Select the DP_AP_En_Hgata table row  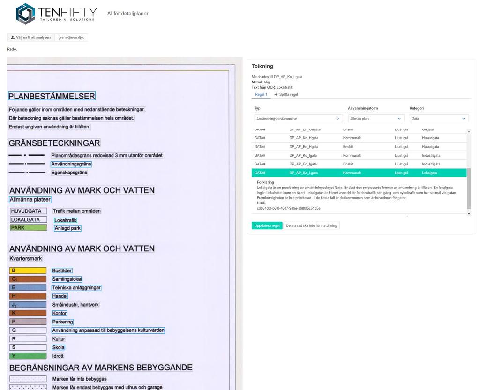tap(359, 147)
